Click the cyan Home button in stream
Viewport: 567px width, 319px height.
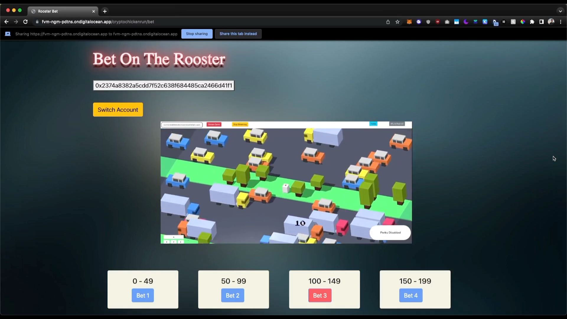[x=373, y=124]
